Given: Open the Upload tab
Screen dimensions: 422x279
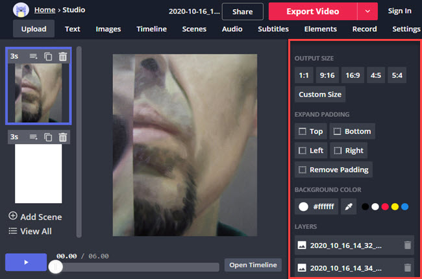Looking at the screenshot, I should [x=34, y=29].
